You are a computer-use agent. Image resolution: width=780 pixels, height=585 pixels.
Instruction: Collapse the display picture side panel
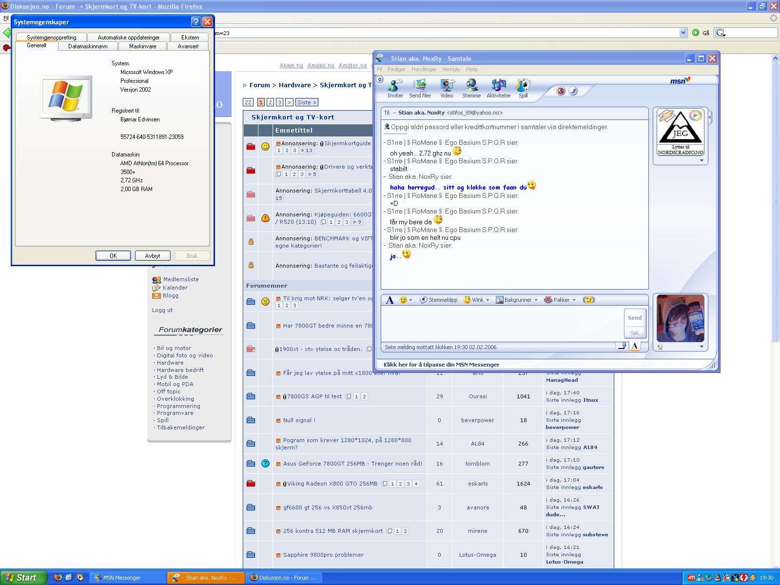(x=710, y=117)
